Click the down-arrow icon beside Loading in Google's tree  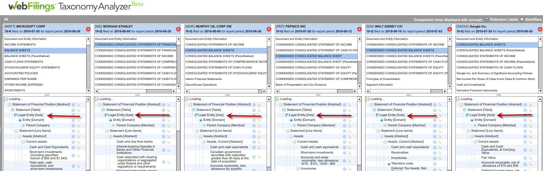pos(459,99)
